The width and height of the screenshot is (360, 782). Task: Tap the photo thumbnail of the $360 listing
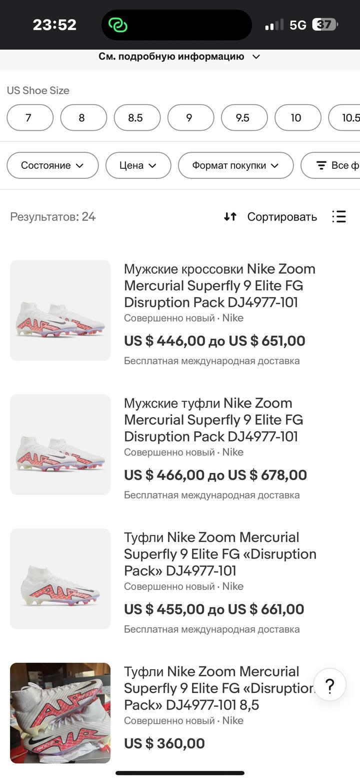(x=60, y=713)
